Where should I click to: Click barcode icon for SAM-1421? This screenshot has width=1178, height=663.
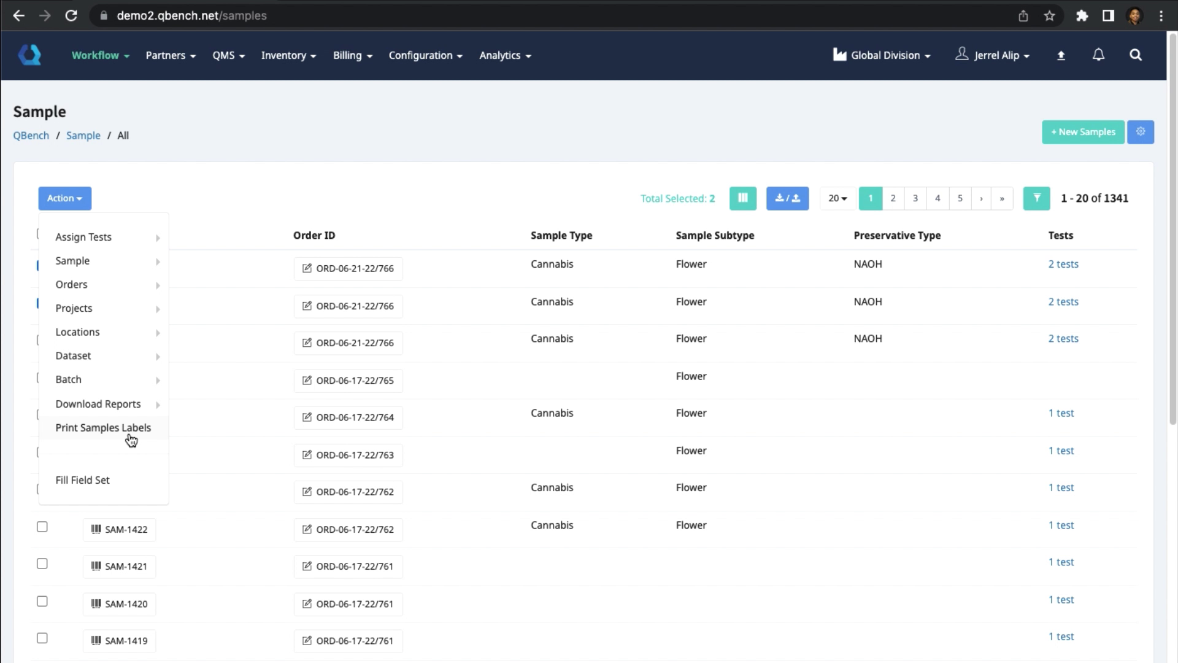click(96, 566)
